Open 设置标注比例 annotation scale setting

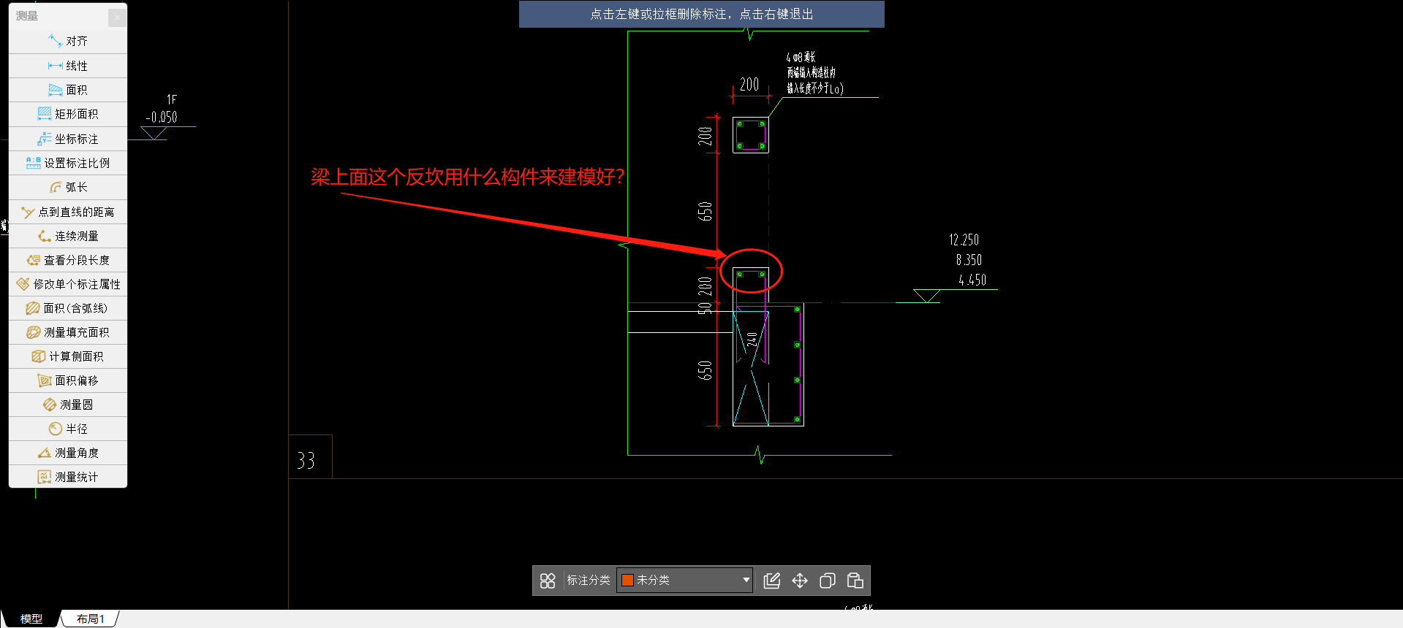pyautogui.click(x=68, y=163)
